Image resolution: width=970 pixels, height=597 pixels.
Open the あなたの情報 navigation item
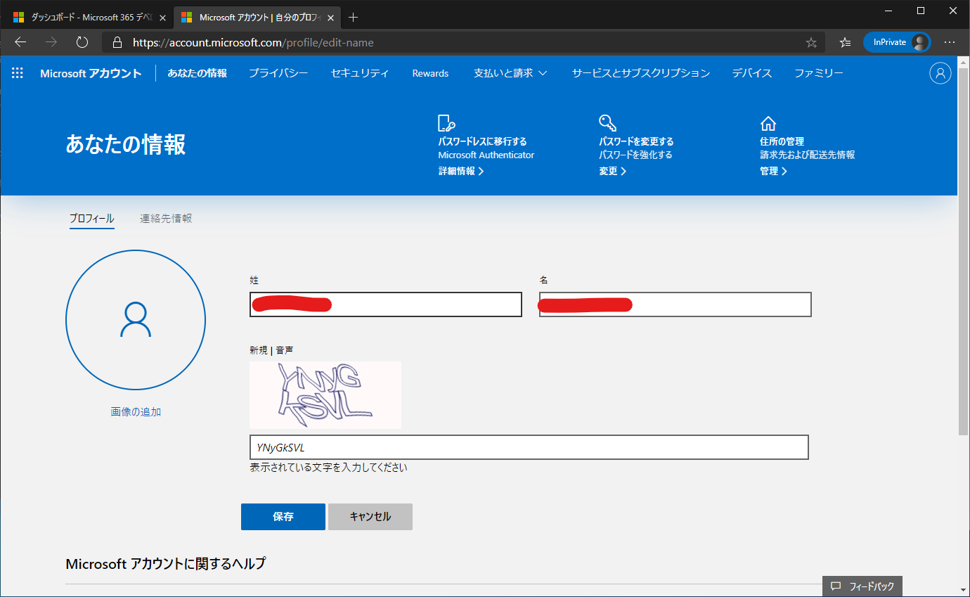[197, 73]
